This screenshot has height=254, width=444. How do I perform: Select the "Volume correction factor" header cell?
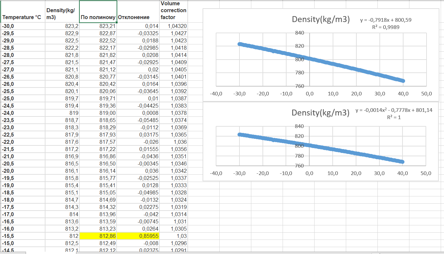(x=173, y=11)
